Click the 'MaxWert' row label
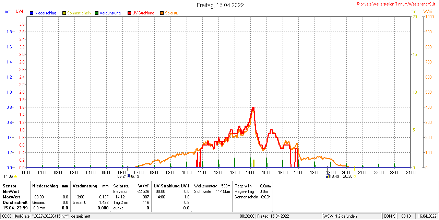 coord(11,197)
